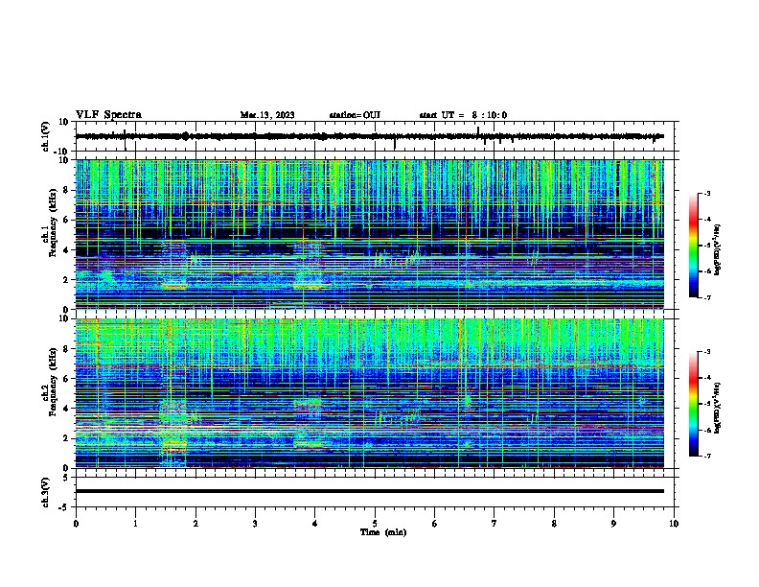Click the ch.1 color bar log(PSD) label
Screen dimensions: 759x587
point(718,249)
